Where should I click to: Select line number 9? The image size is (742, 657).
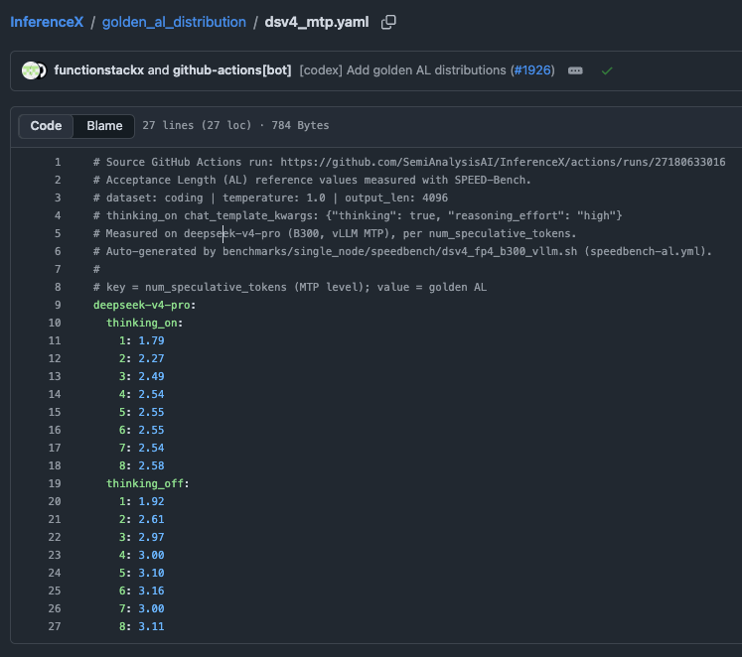tap(58, 305)
